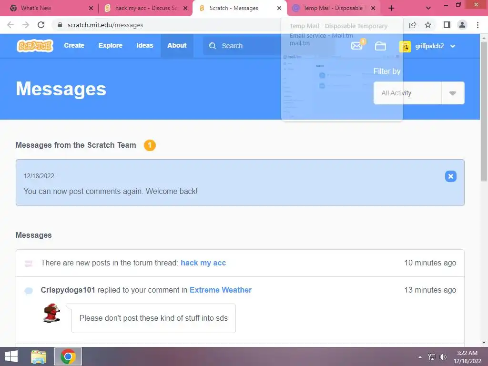Switch to the Temp Mail tab
The height and width of the screenshot is (366, 488).
(x=333, y=8)
